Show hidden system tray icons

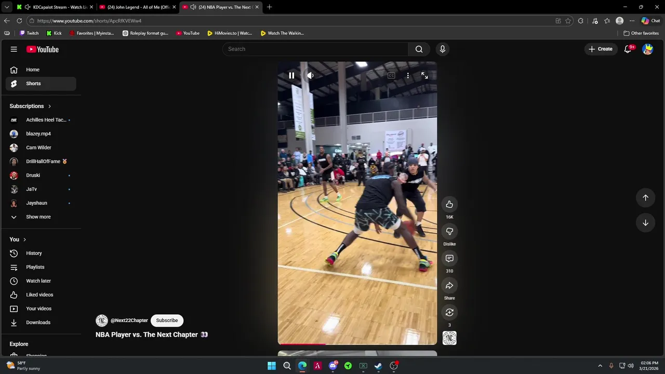(x=600, y=366)
